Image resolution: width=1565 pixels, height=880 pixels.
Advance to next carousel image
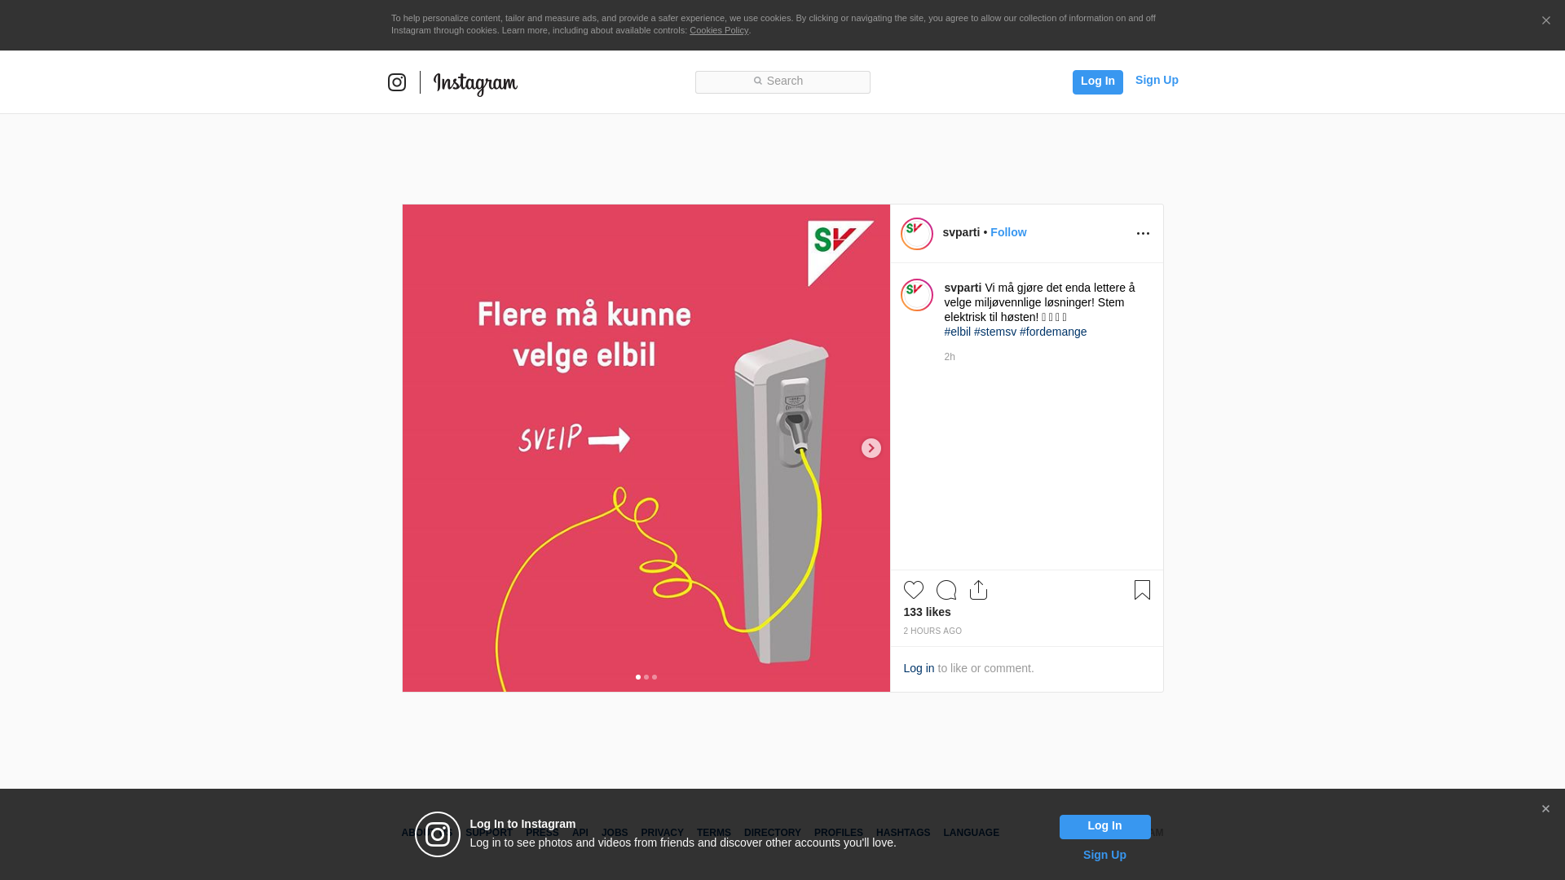click(871, 448)
